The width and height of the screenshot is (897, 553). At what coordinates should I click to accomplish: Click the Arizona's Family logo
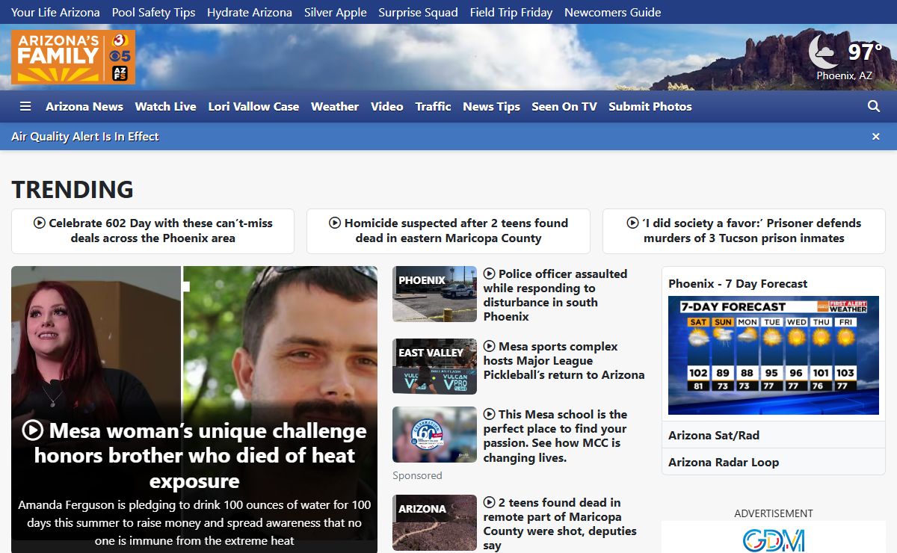click(73, 57)
